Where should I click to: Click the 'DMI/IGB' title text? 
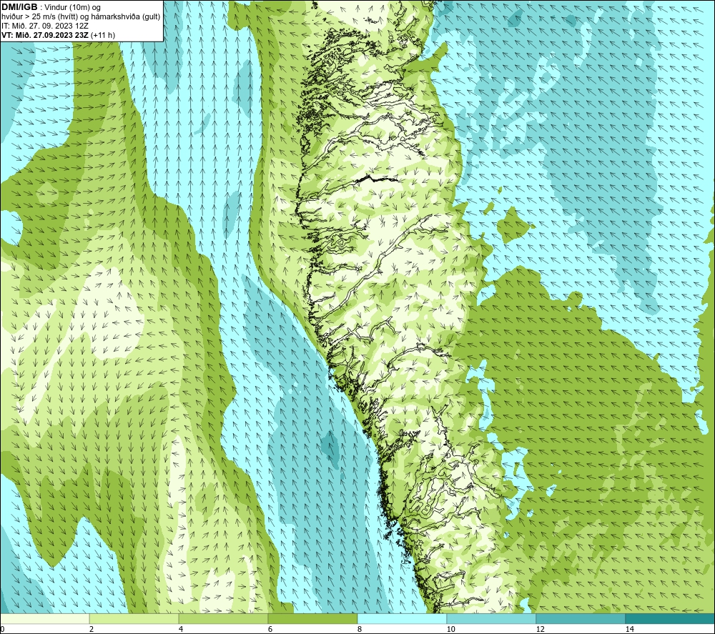(x=19, y=7)
